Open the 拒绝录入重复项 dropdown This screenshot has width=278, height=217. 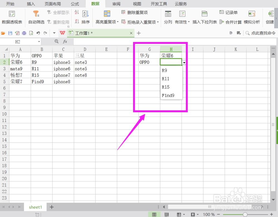158,22
